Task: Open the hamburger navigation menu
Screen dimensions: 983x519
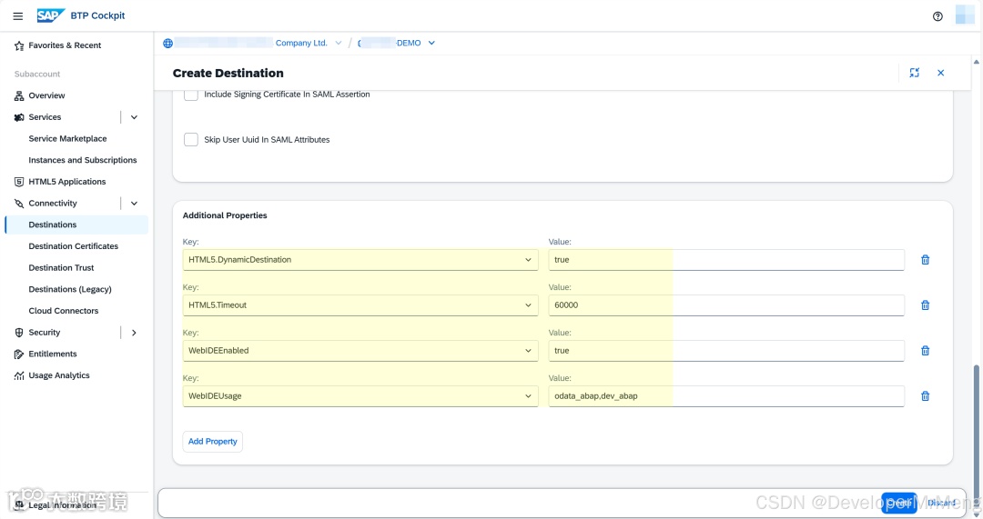Action: pyautogui.click(x=18, y=16)
